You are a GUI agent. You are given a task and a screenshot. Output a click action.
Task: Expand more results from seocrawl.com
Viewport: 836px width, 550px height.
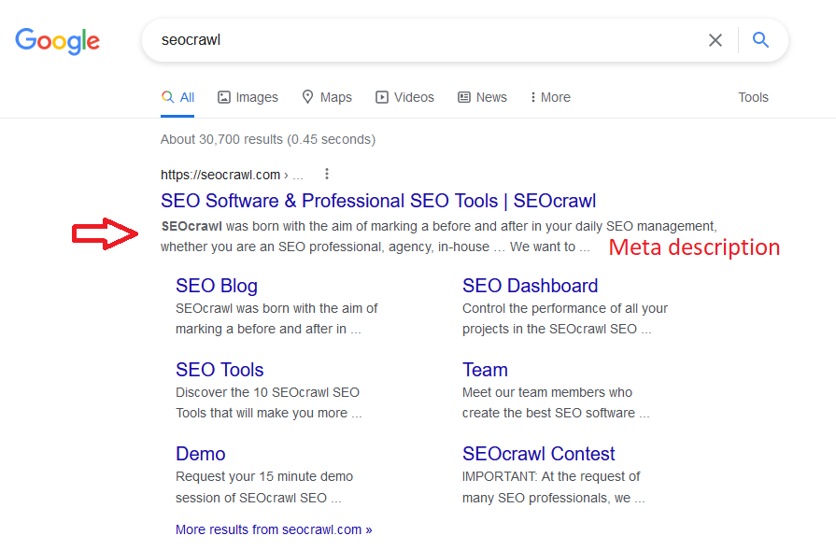273,529
